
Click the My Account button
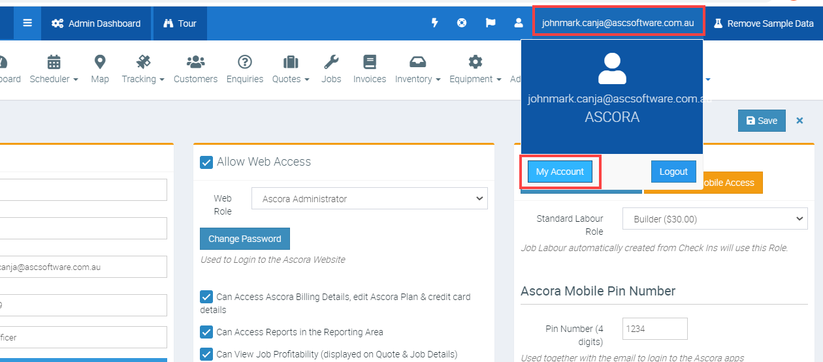pos(560,172)
